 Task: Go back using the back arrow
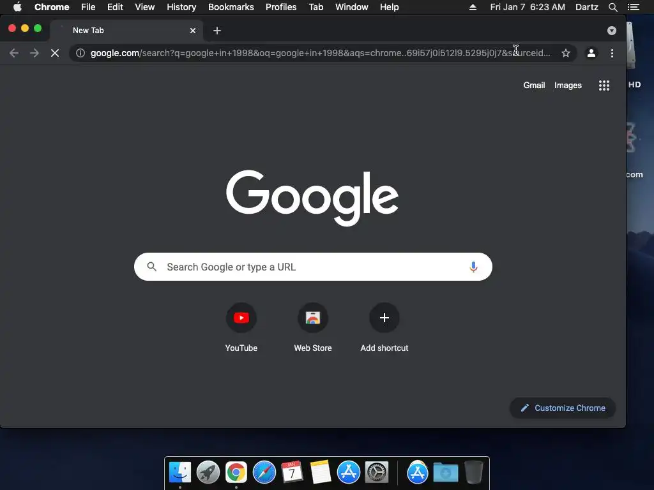pos(14,53)
